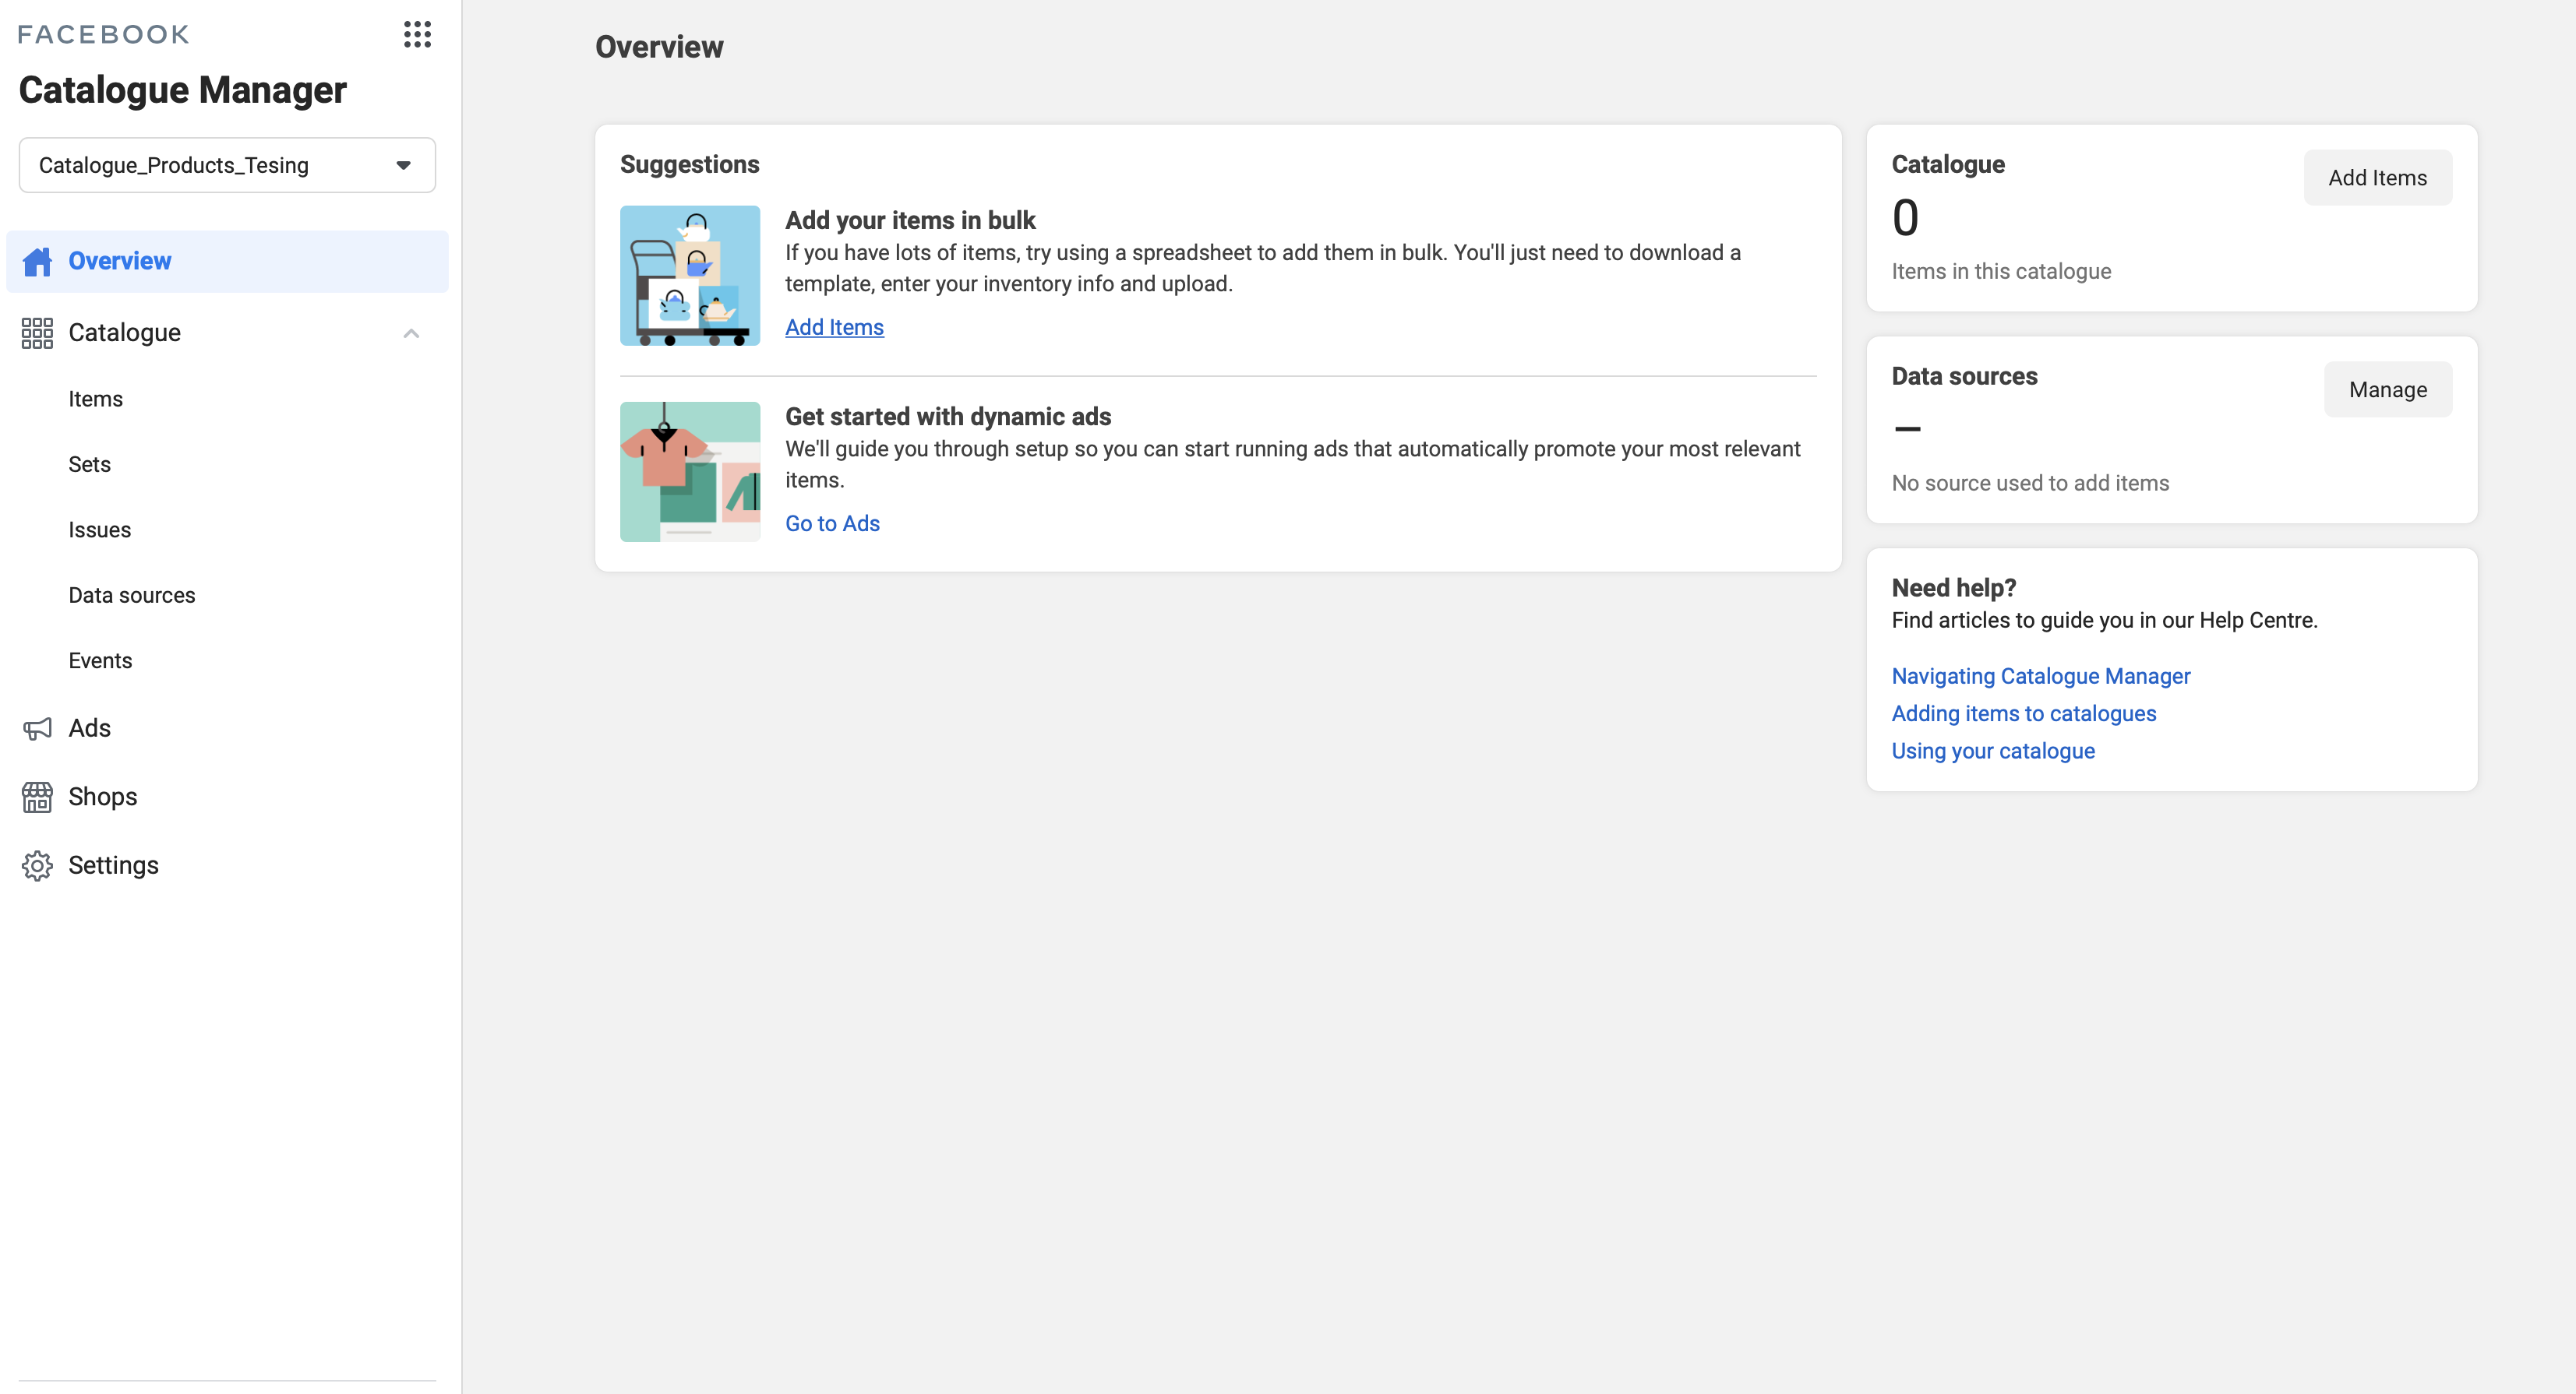
Task: Click the Add Items link under Suggestions
Action: [x=834, y=327]
